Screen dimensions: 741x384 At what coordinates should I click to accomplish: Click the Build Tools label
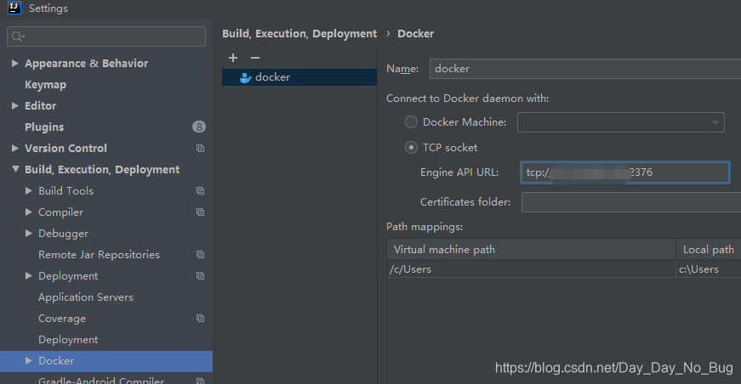(x=66, y=190)
